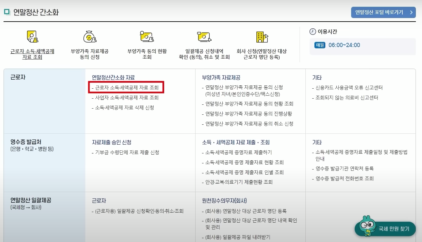Select (회사용) 연말정산 대상 근로자 명단 등록
The height and width of the screenshot is (242, 422).
pos(246,211)
